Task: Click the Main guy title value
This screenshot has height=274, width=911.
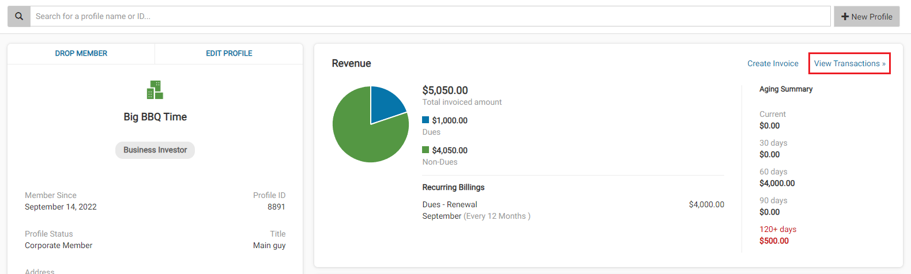Action: (269, 245)
